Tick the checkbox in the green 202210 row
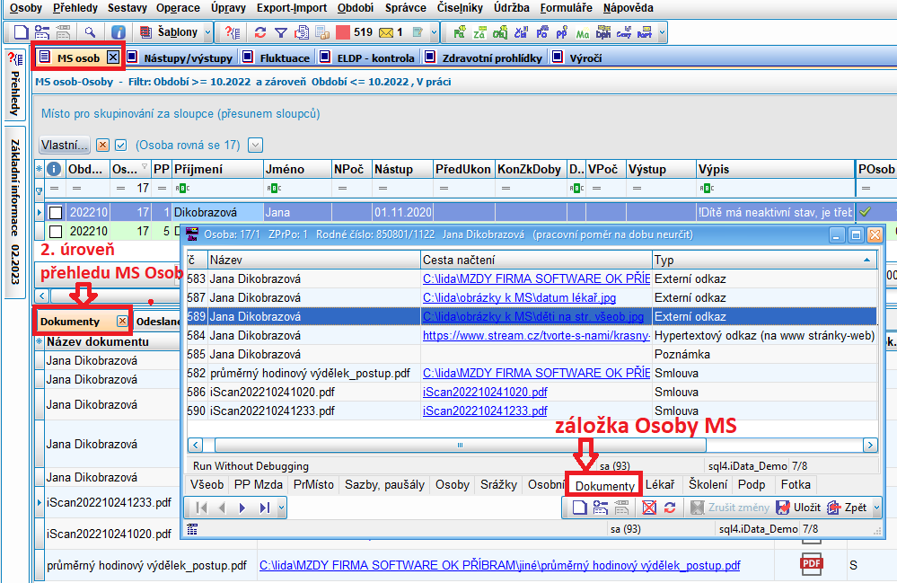The width and height of the screenshot is (897, 583). [56, 231]
